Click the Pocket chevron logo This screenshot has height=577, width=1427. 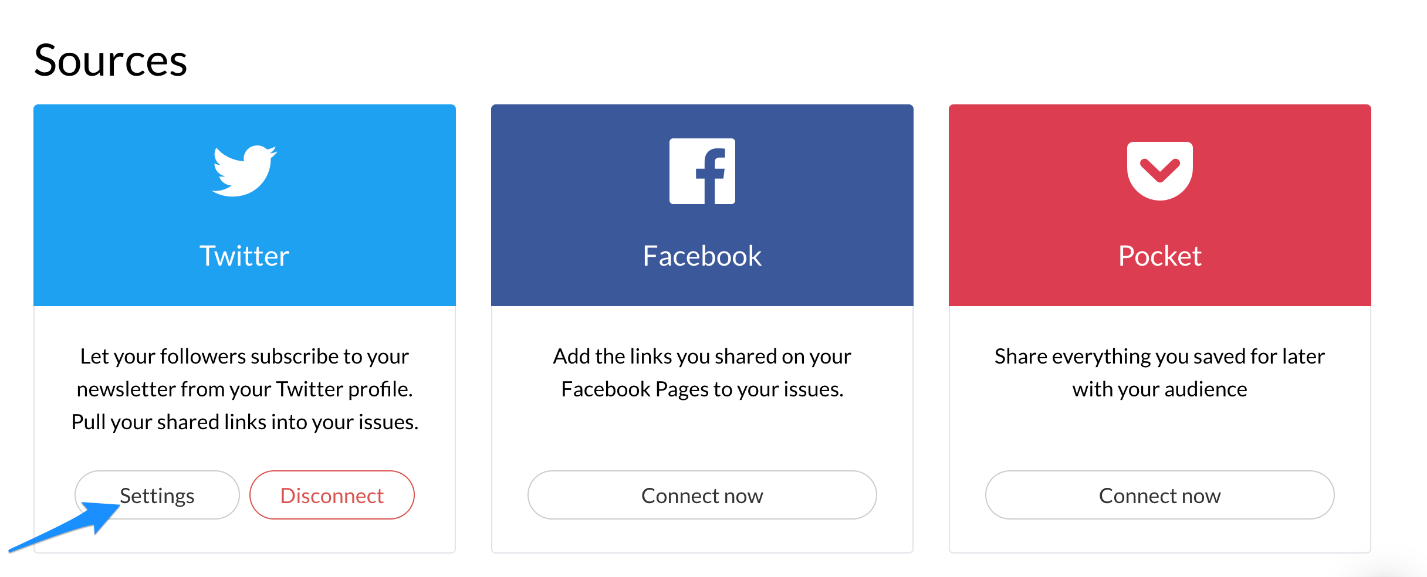click(1160, 171)
